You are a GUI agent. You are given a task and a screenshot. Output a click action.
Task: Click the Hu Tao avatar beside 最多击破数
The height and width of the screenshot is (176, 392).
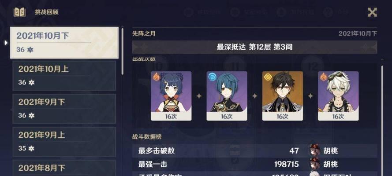pos(314,150)
